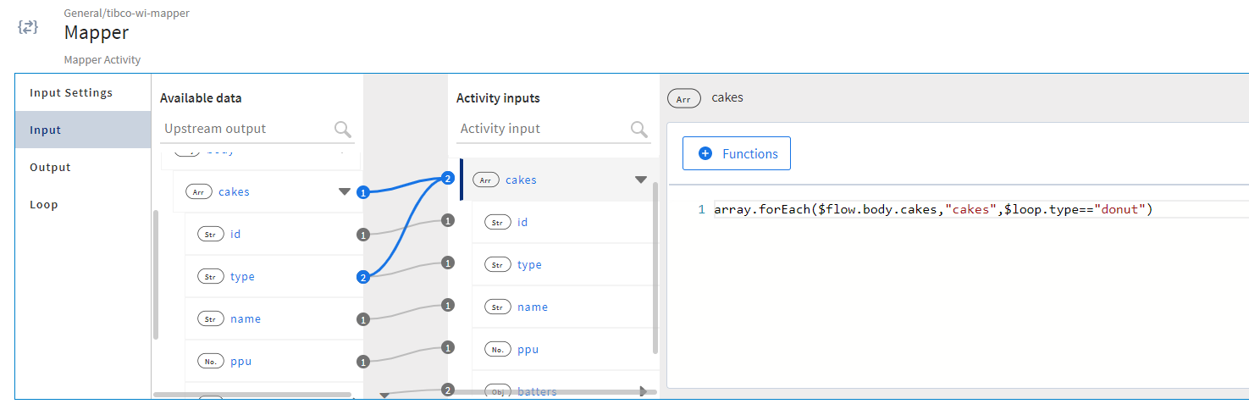Screen dimensions: 1249x415
Task: Click the search icon in Activity input
Action: tap(639, 129)
